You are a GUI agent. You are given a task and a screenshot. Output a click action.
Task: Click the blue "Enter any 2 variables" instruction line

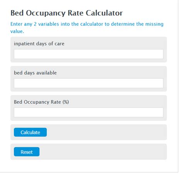pos(87,24)
